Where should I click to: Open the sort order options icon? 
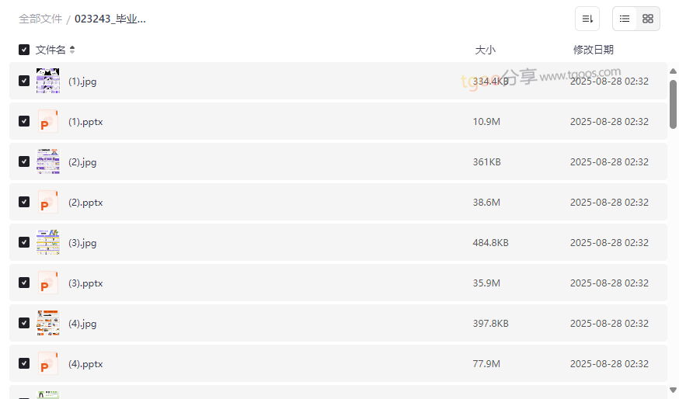click(587, 19)
